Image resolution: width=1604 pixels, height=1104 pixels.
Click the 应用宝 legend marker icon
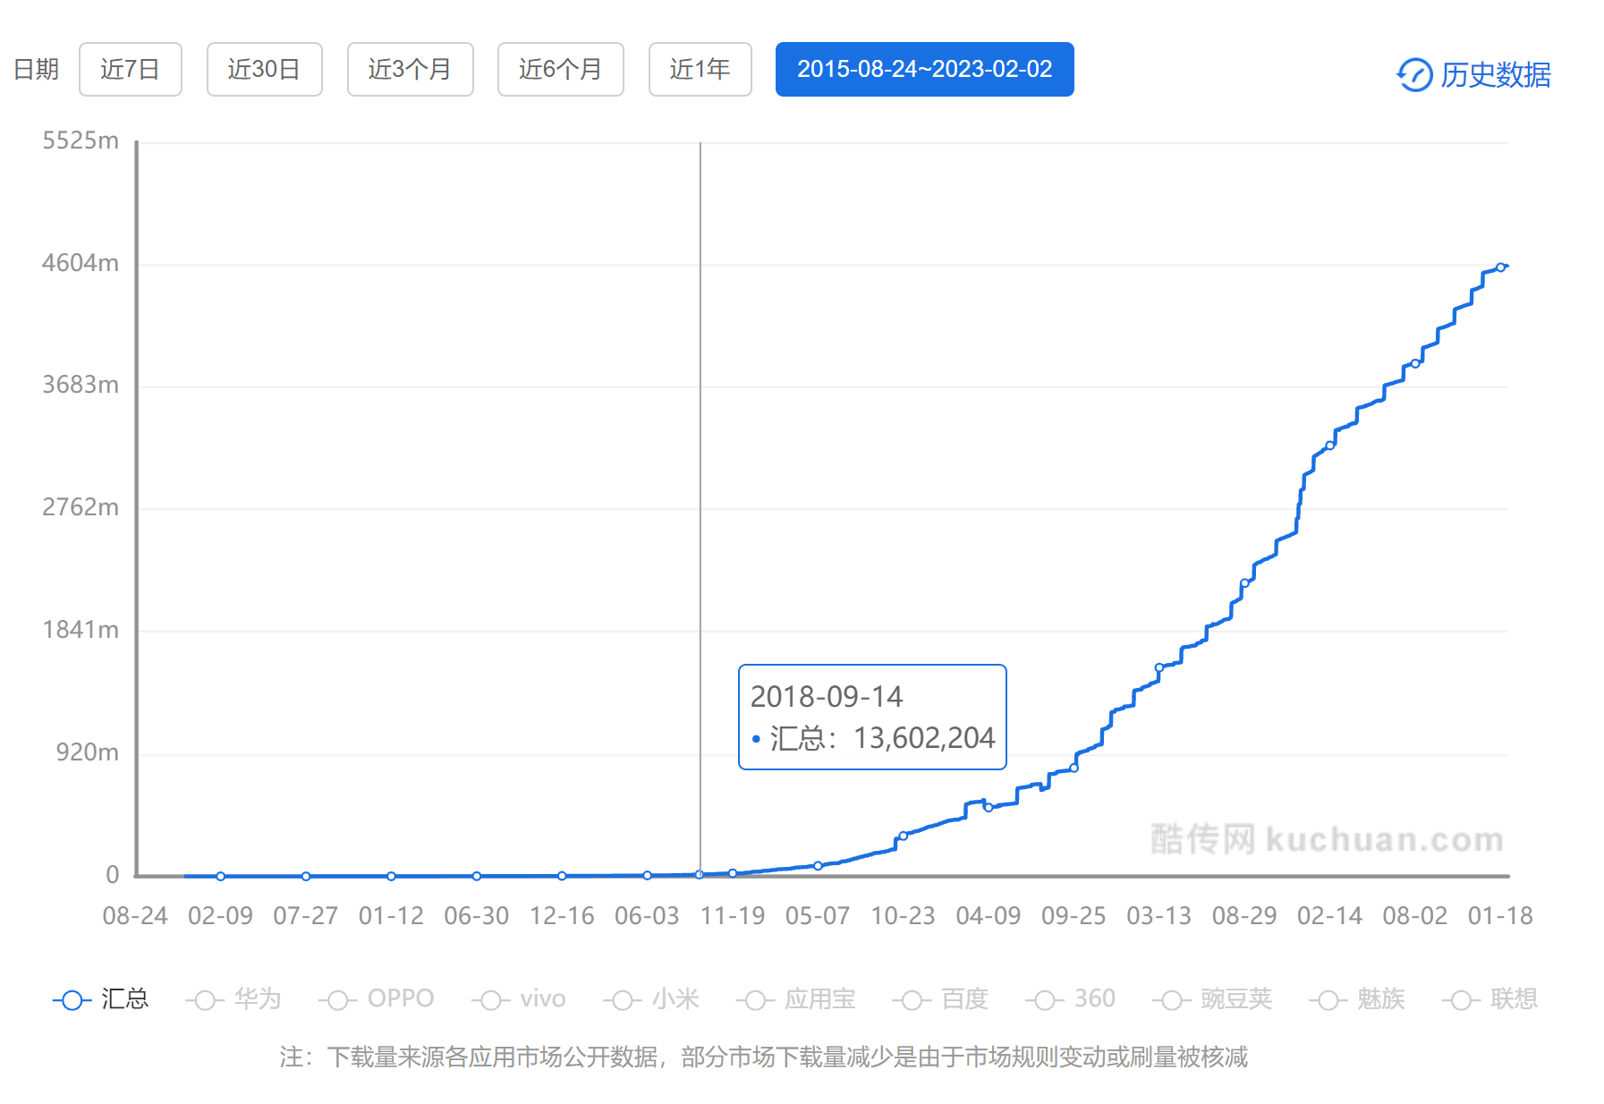tap(755, 999)
